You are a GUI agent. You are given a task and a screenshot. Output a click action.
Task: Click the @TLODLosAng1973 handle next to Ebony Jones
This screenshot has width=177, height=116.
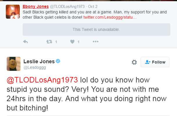67,7
